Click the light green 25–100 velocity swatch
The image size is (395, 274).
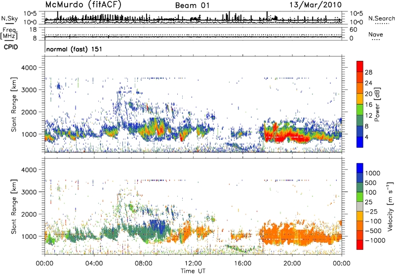tap(360, 197)
